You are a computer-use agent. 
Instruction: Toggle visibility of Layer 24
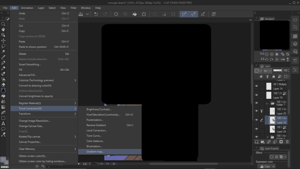[x=257, y=129]
